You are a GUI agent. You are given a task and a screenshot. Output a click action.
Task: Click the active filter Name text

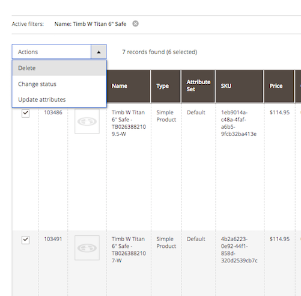(90, 24)
